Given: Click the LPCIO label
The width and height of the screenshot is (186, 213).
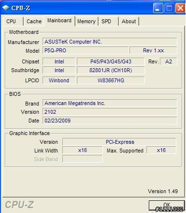Looking at the screenshot, I should point(32,80).
